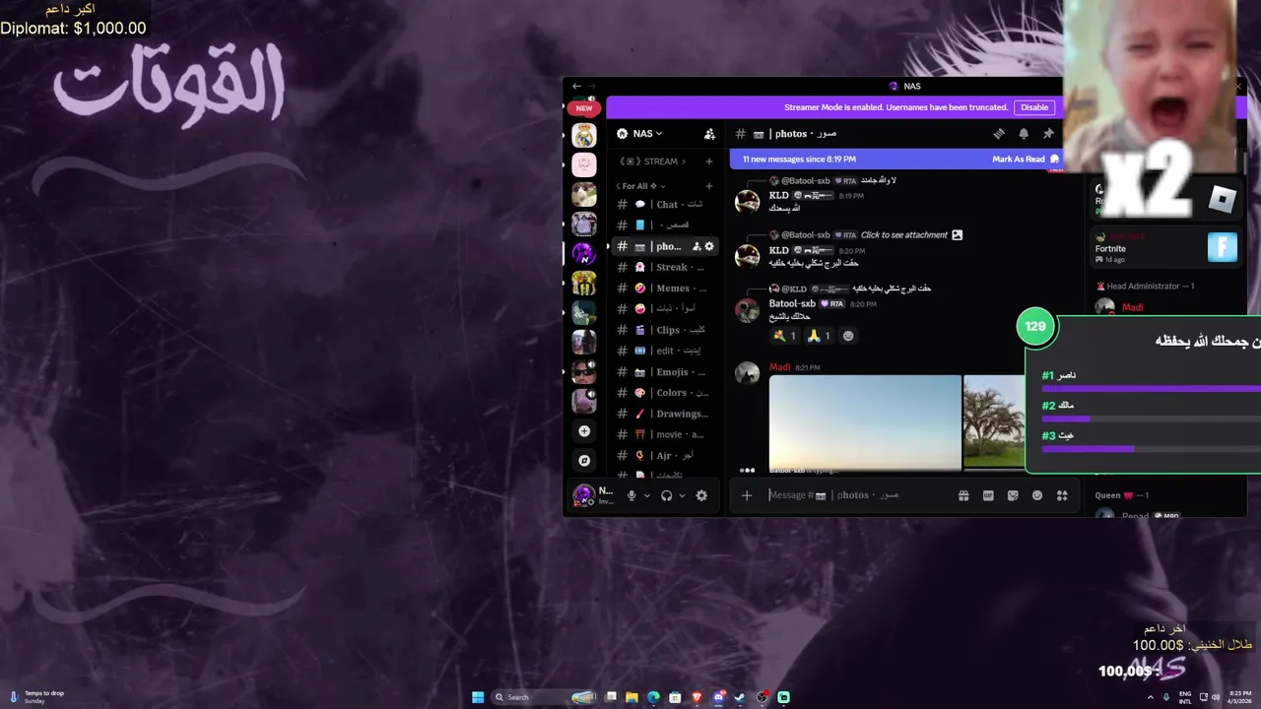Open Discover servers compass icon

coord(584,460)
